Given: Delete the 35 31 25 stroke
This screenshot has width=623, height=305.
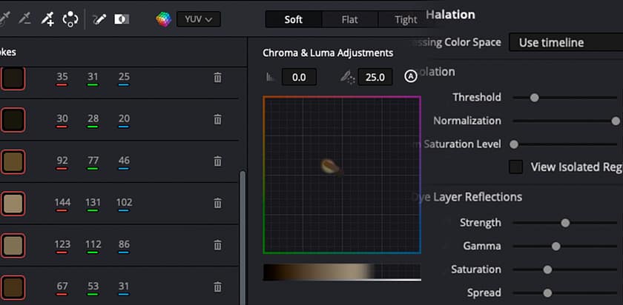Looking at the screenshot, I should [217, 77].
